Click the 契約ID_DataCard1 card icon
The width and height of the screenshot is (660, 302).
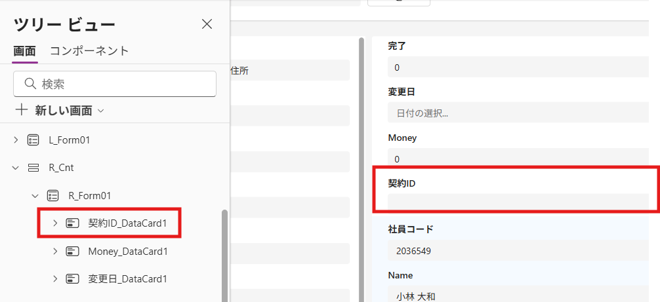click(x=73, y=223)
